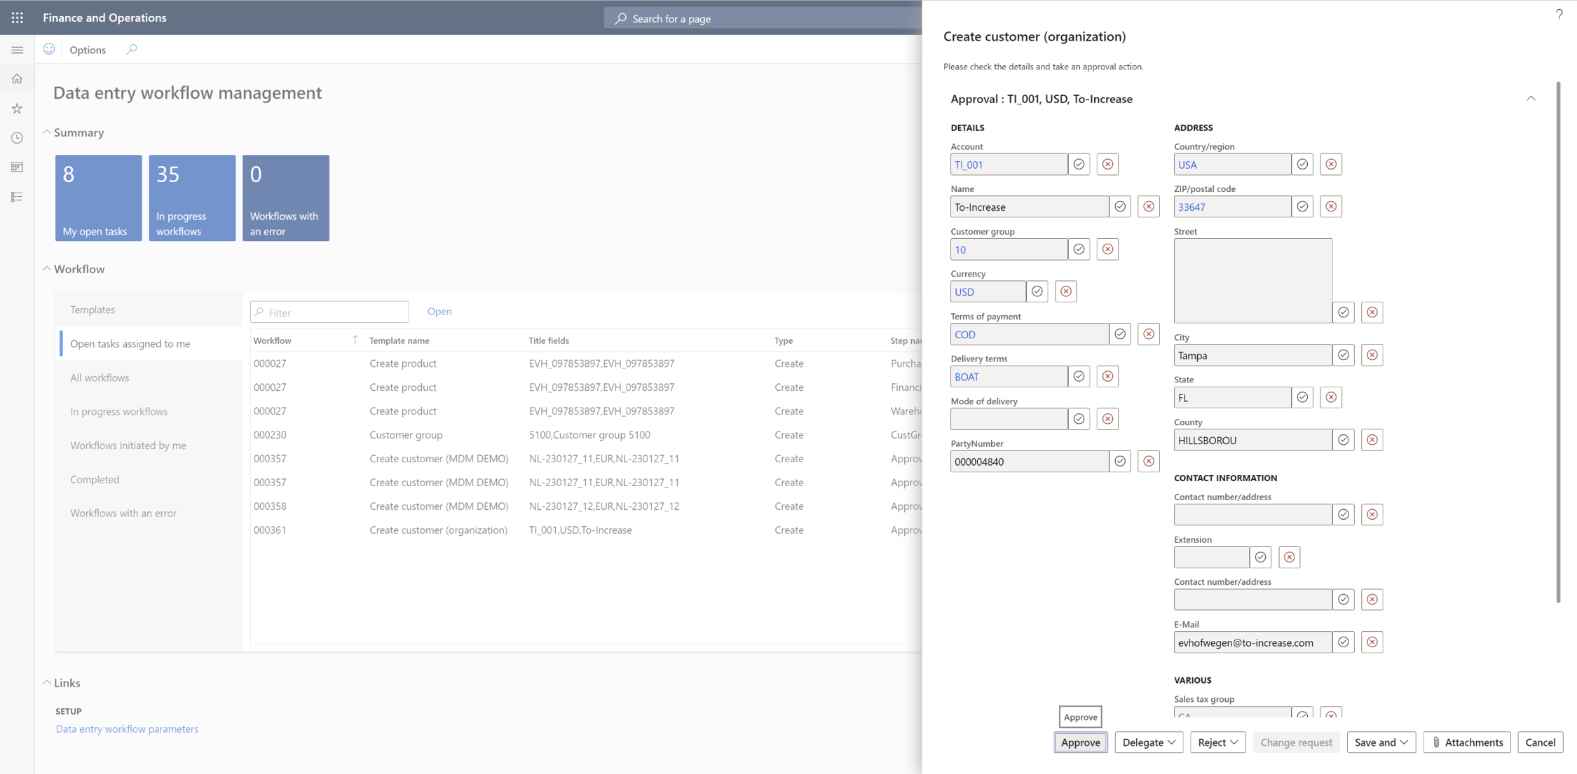Click the action pane search magnifier
This screenshot has width=1577, height=774.
pyautogui.click(x=132, y=50)
